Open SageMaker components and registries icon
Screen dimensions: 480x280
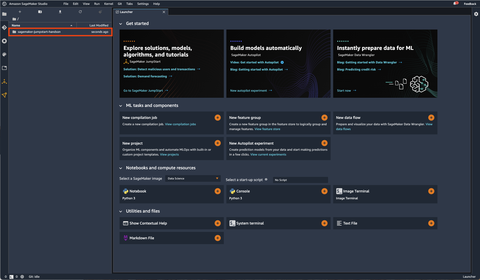[4, 95]
